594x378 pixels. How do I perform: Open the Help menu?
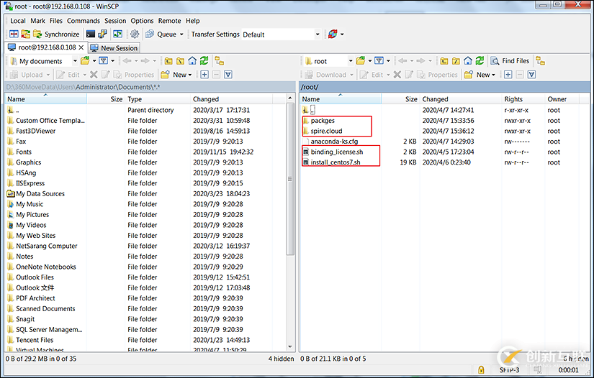[x=192, y=21]
